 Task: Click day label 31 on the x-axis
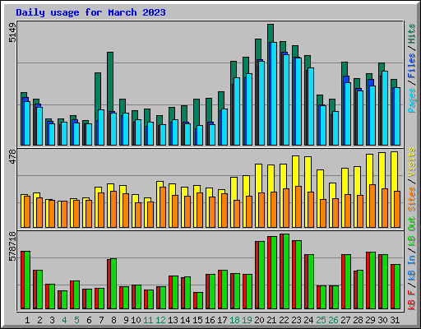coord(395,320)
